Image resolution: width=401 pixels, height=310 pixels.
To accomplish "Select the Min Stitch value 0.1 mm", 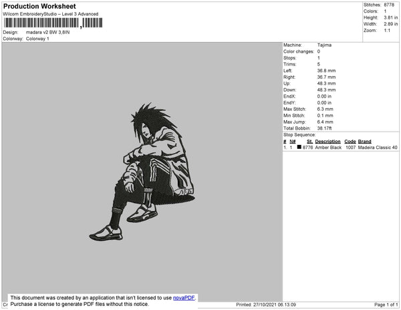I will coord(325,116).
